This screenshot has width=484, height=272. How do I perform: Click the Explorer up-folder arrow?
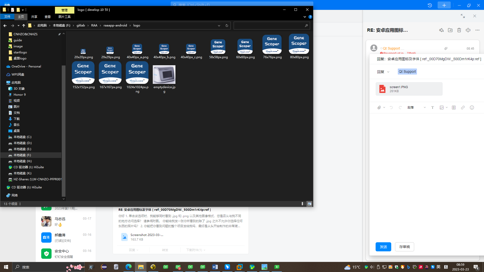coord(24,25)
